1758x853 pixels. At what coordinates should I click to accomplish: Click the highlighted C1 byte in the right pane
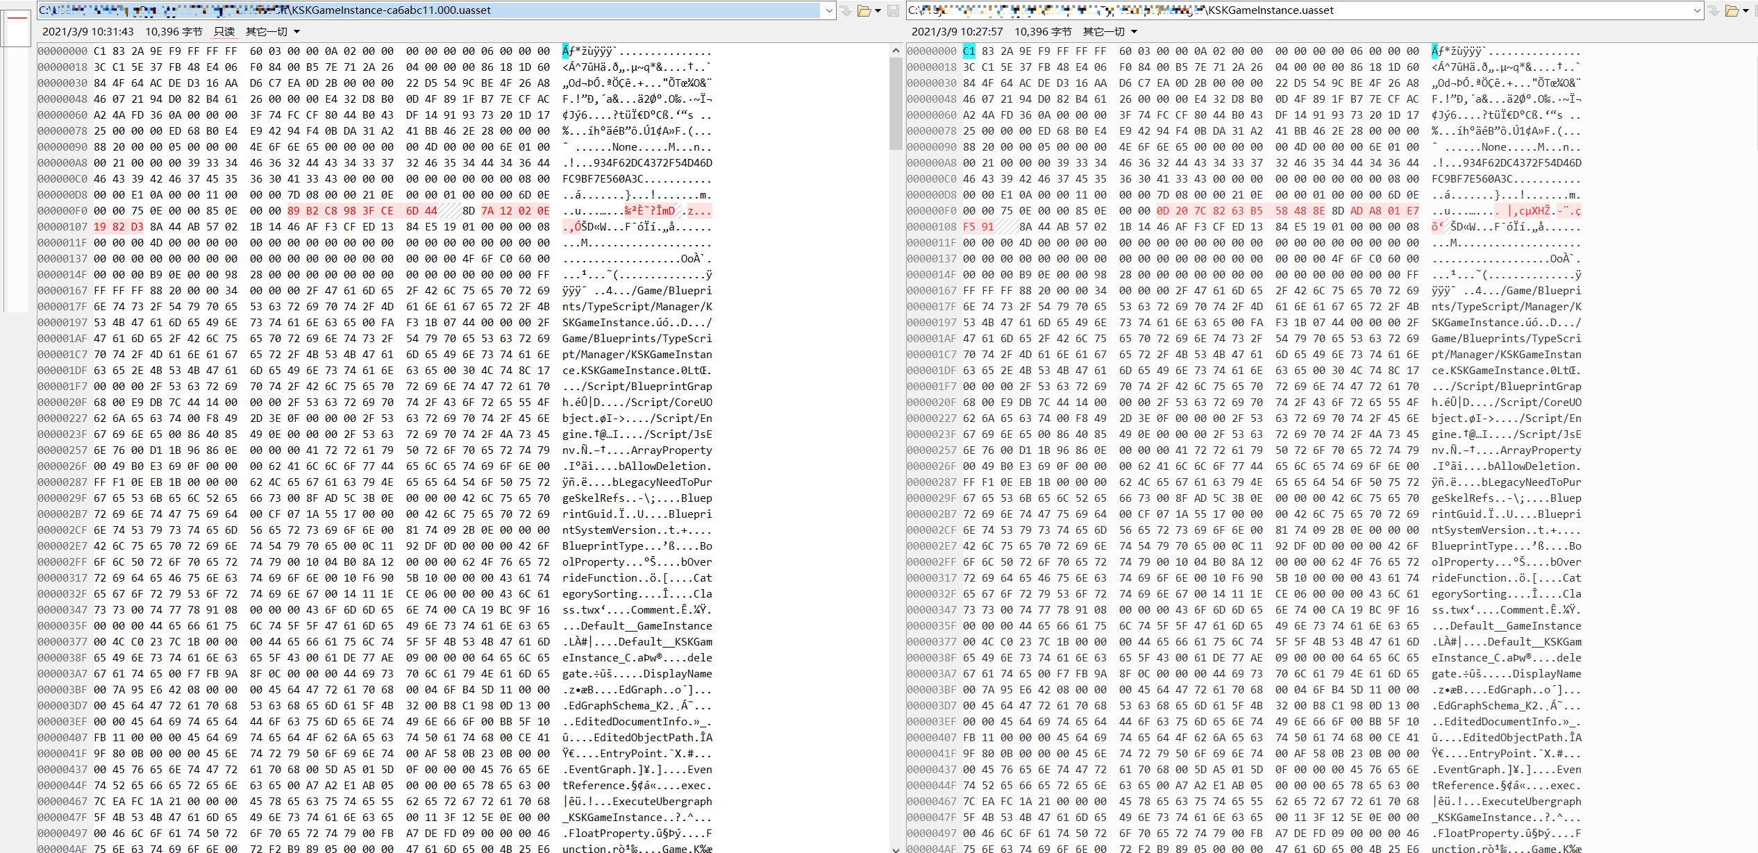969,50
